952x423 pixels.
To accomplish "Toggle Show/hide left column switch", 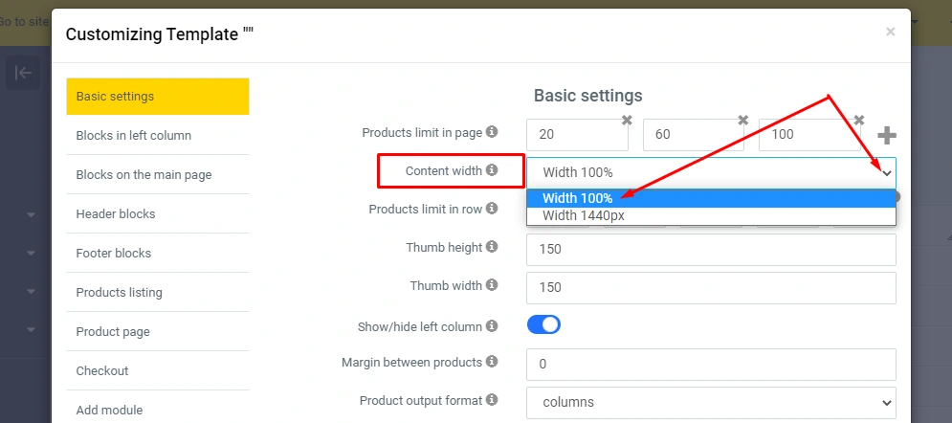I will pos(543,325).
